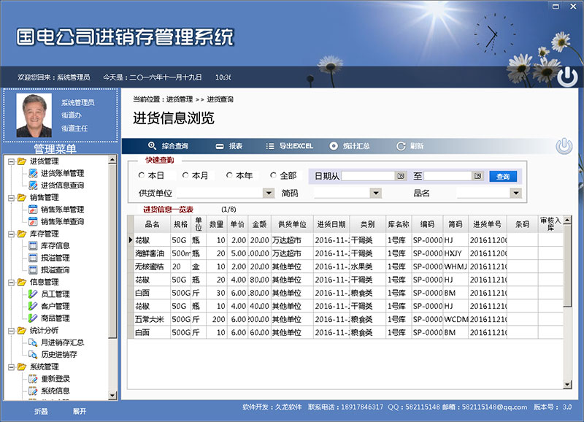Viewport: 584px width, 422px height.
Task: Collapse the 库存管理 tree node
Action: coord(11,234)
